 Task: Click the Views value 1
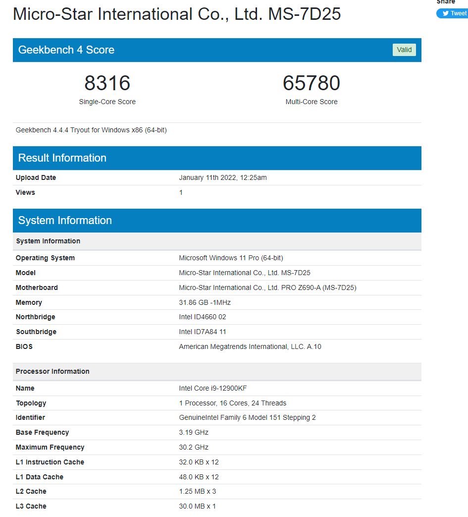181,192
